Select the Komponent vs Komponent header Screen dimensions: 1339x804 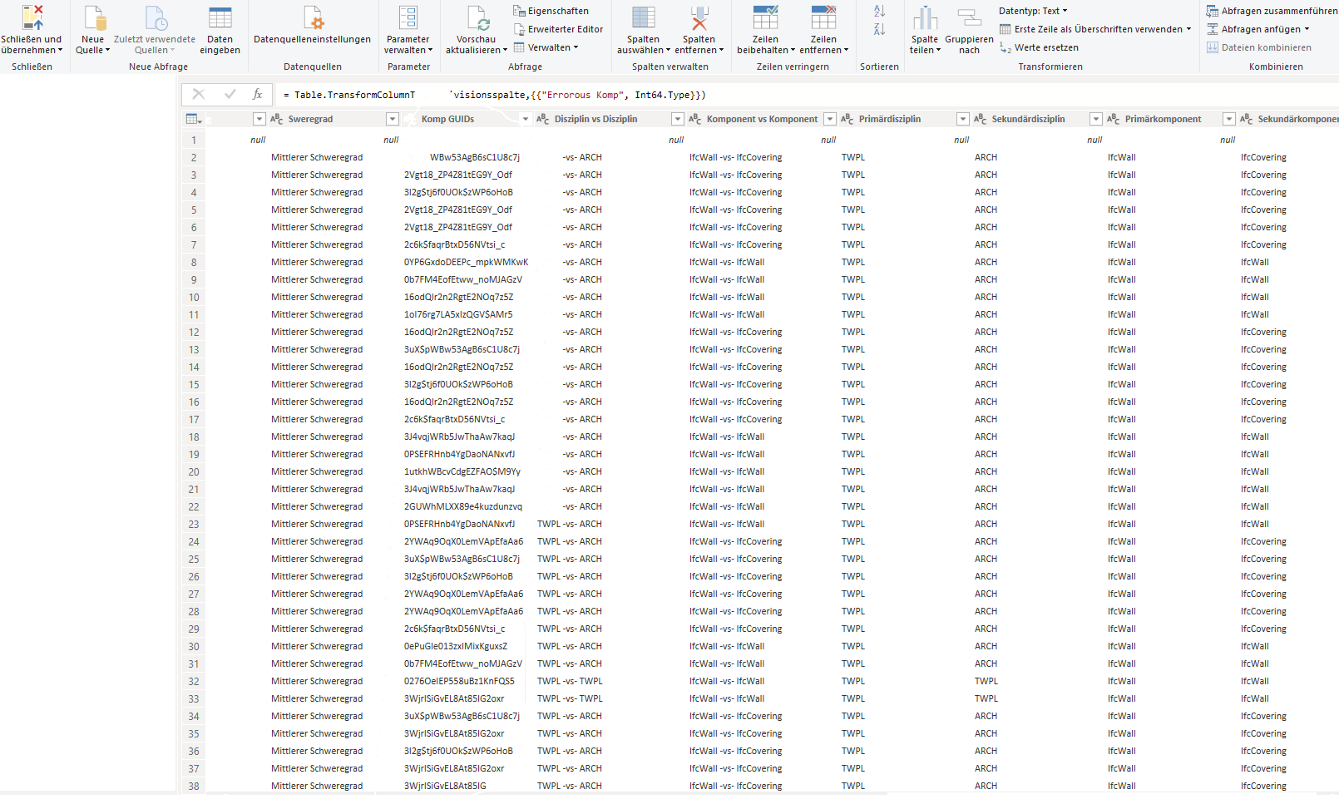click(x=762, y=119)
